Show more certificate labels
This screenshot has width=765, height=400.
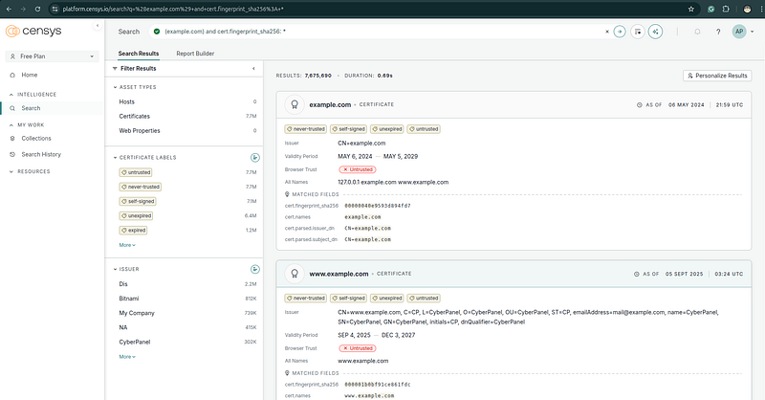[127, 245]
